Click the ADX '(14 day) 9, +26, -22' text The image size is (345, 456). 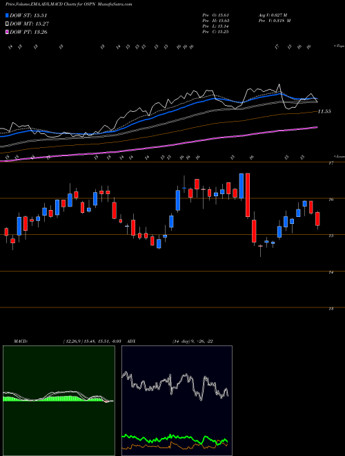pos(193,341)
